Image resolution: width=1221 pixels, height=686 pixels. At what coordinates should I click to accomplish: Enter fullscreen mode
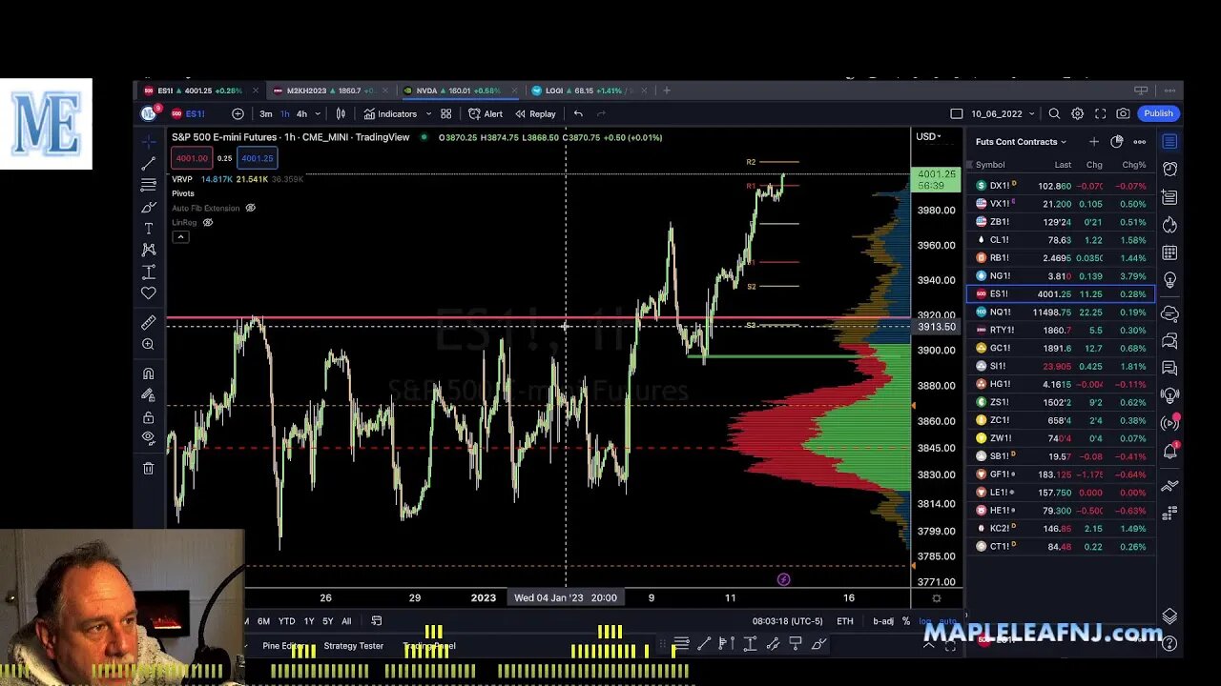pyautogui.click(x=1100, y=113)
